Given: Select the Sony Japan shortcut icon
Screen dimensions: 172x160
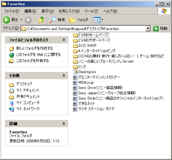Looking at the screenshot, I should (x=75, y=93).
